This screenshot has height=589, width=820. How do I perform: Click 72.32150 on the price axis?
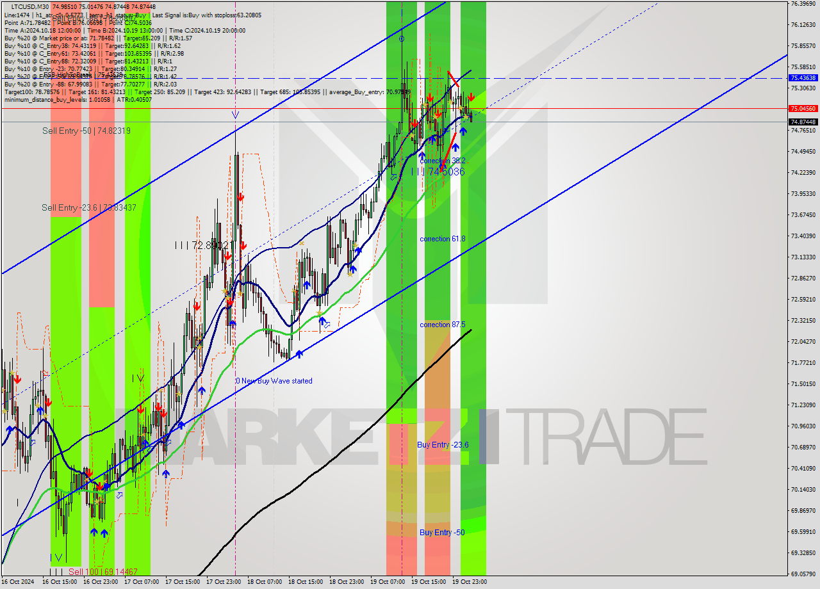(803, 321)
